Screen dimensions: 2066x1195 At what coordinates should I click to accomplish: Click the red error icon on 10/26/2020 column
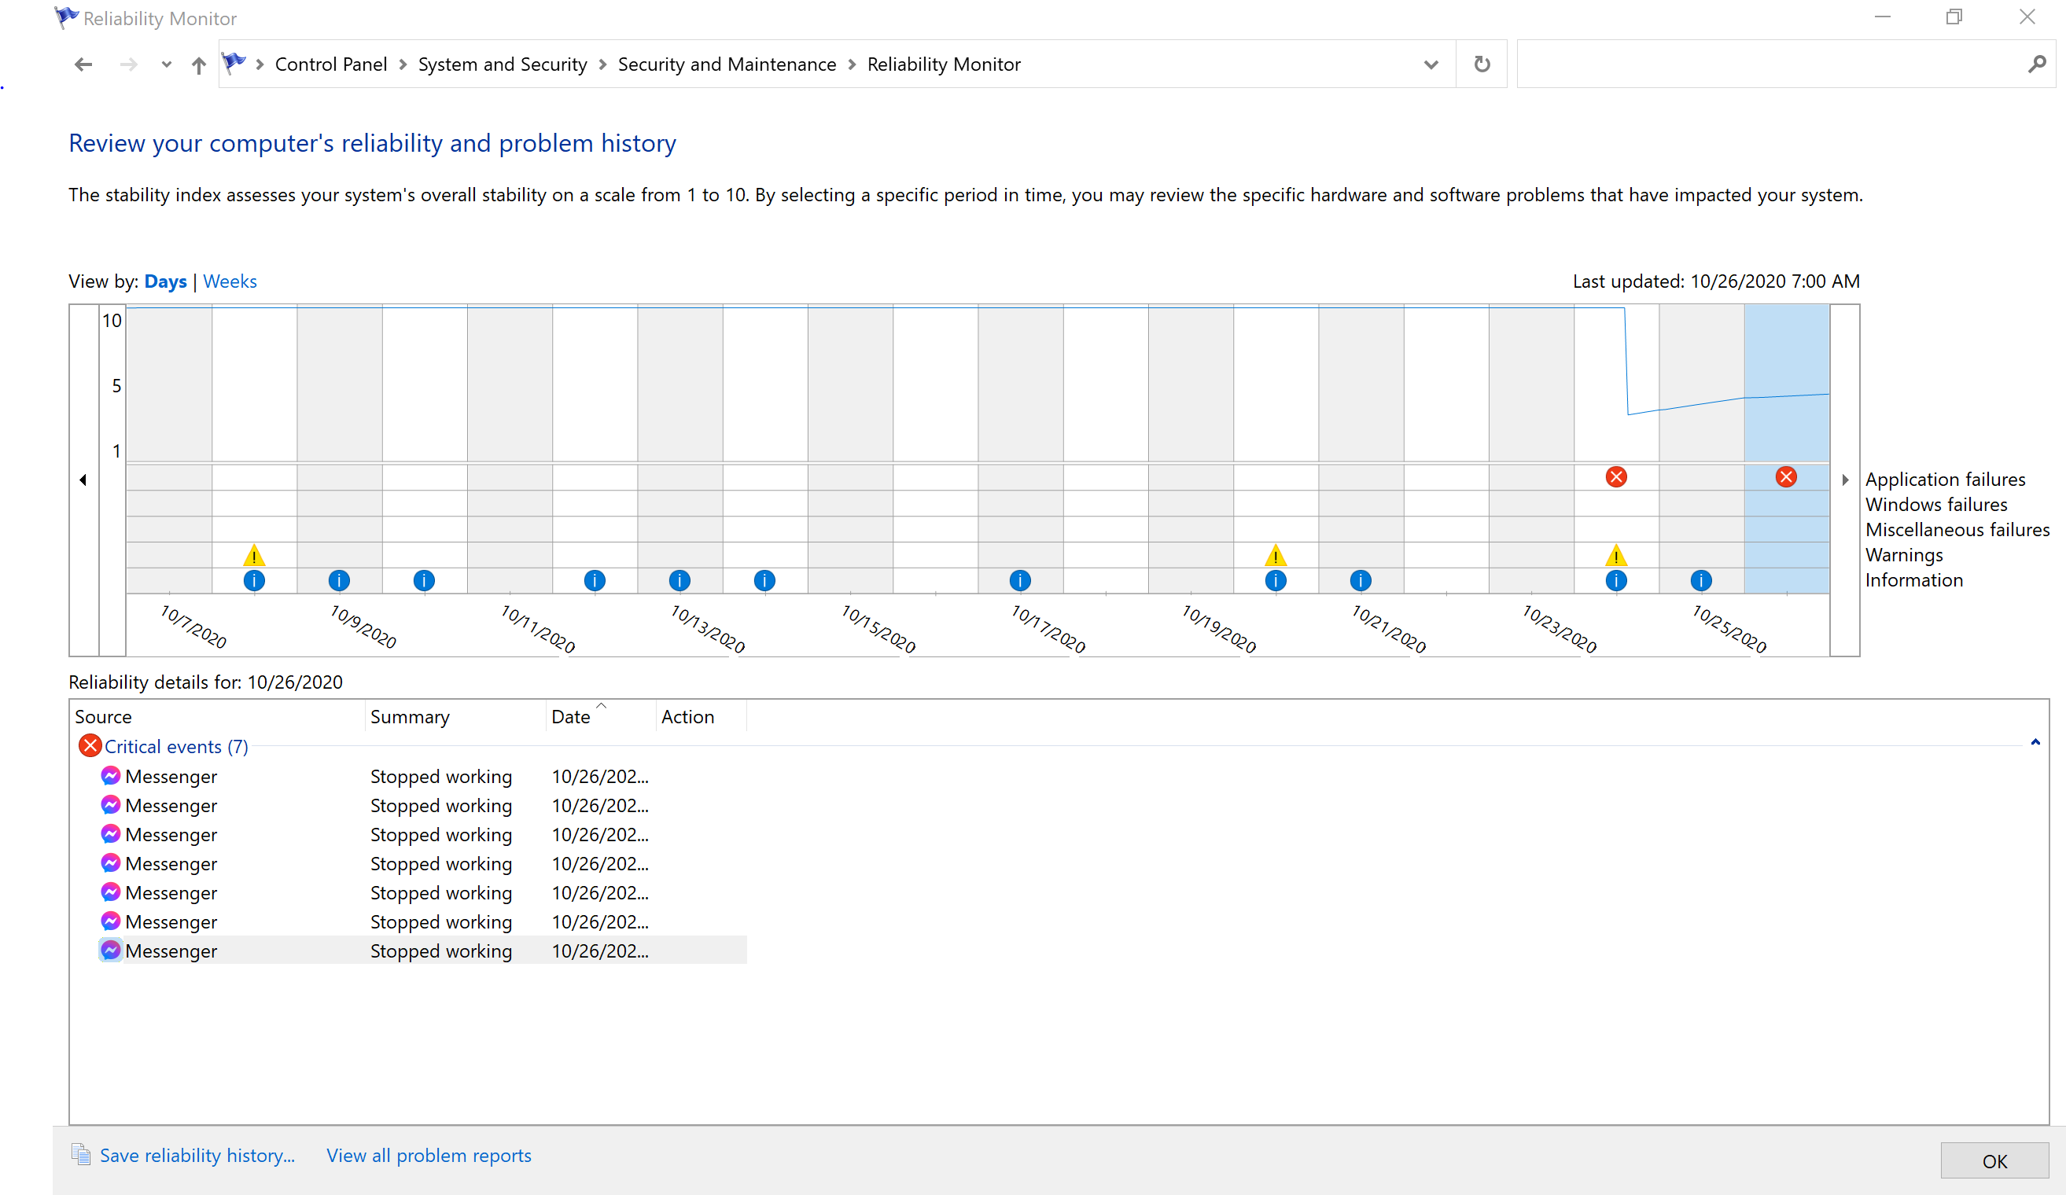[x=1785, y=477]
